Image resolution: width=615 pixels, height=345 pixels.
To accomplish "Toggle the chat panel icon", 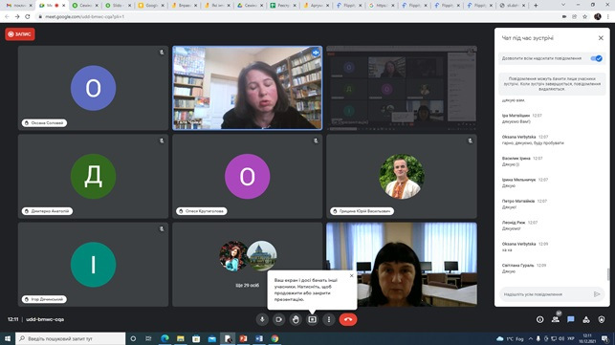I will tap(571, 319).
